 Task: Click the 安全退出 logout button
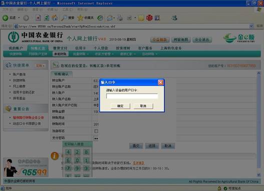(x=202, y=40)
